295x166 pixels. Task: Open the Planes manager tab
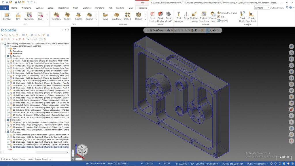click(22, 159)
